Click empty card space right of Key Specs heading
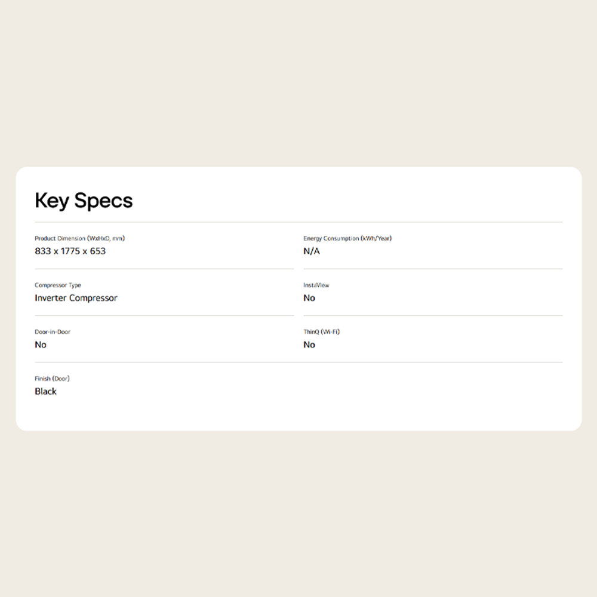597x597 pixels. (x=358, y=201)
